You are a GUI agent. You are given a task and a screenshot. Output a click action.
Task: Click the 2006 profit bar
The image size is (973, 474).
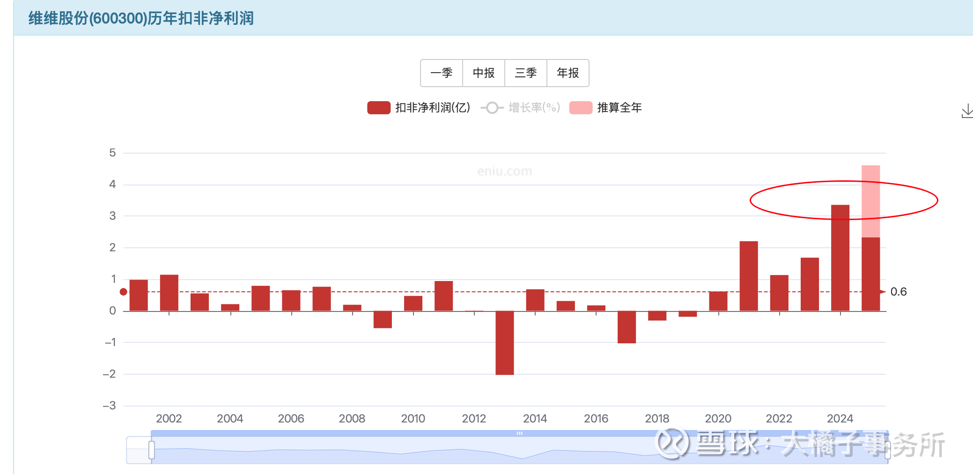pos(291,301)
